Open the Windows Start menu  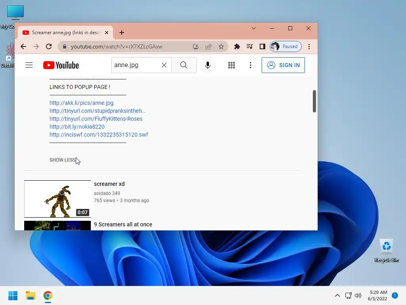coord(13,295)
